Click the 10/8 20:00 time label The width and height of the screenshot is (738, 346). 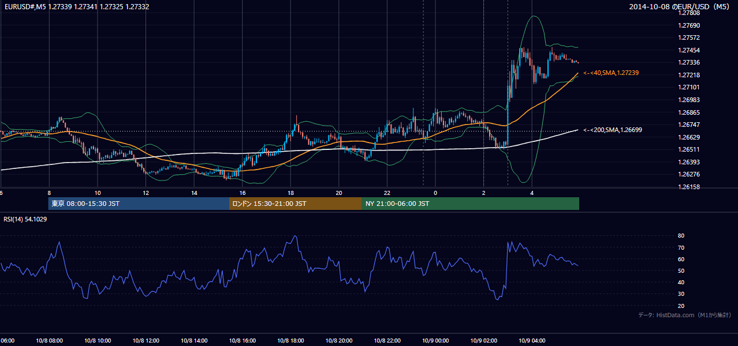339,341
